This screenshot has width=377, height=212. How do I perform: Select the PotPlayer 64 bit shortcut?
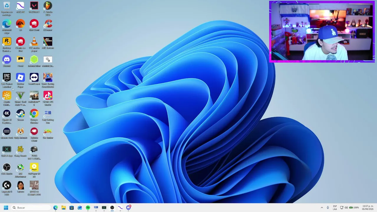click(34, 170)
